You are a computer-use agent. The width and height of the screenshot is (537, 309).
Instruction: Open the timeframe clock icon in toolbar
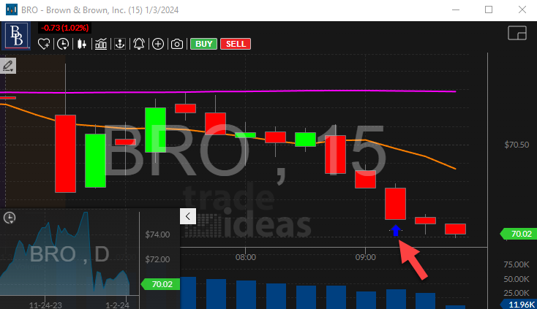coord(63,44)
